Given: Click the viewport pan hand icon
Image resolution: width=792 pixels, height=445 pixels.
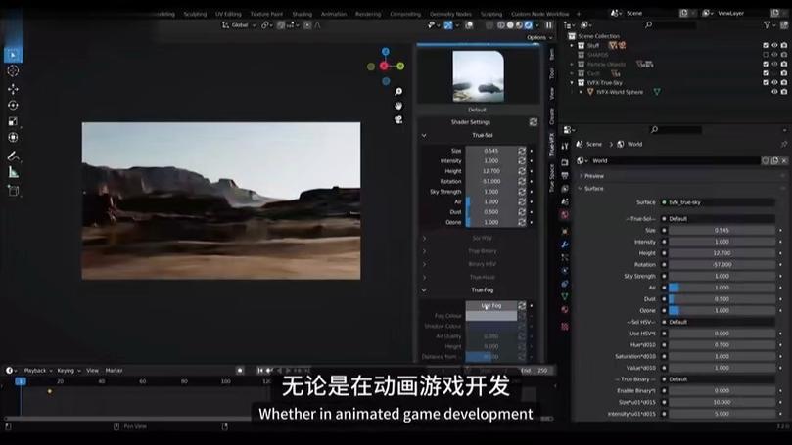Looking at the screenshot, I should [398, 106].
